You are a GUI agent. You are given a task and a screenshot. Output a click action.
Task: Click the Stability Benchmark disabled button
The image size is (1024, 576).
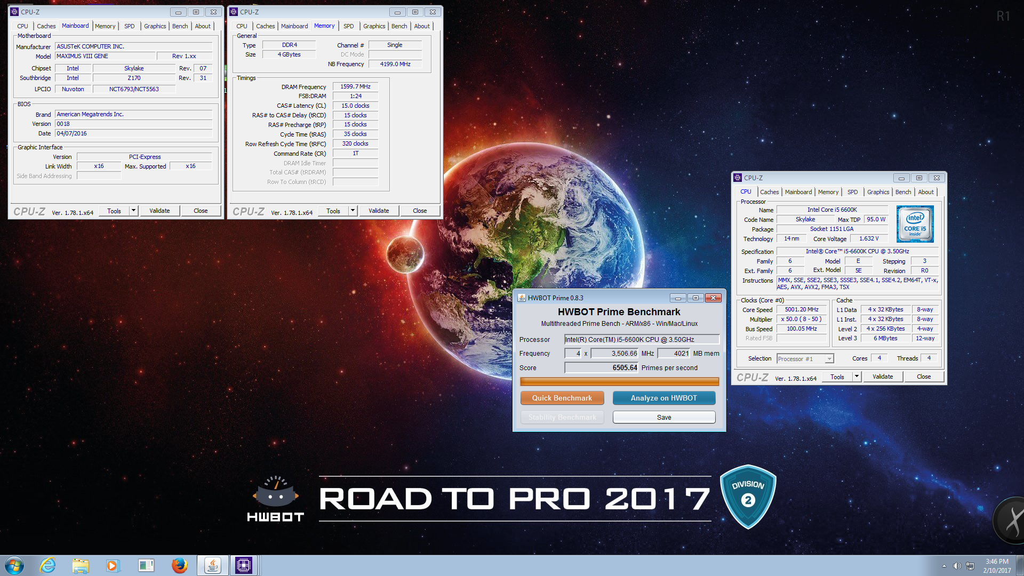coord(562,417)
